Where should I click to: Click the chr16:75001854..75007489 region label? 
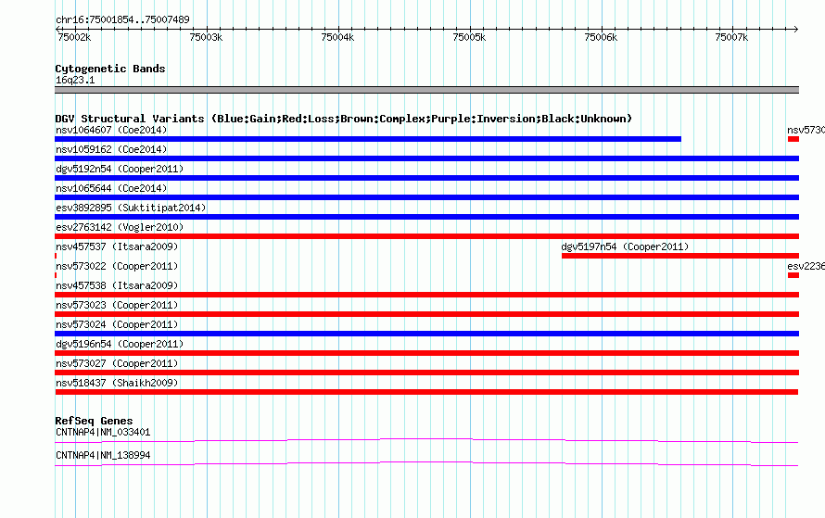pyautogui.click(x=122, y=19)
